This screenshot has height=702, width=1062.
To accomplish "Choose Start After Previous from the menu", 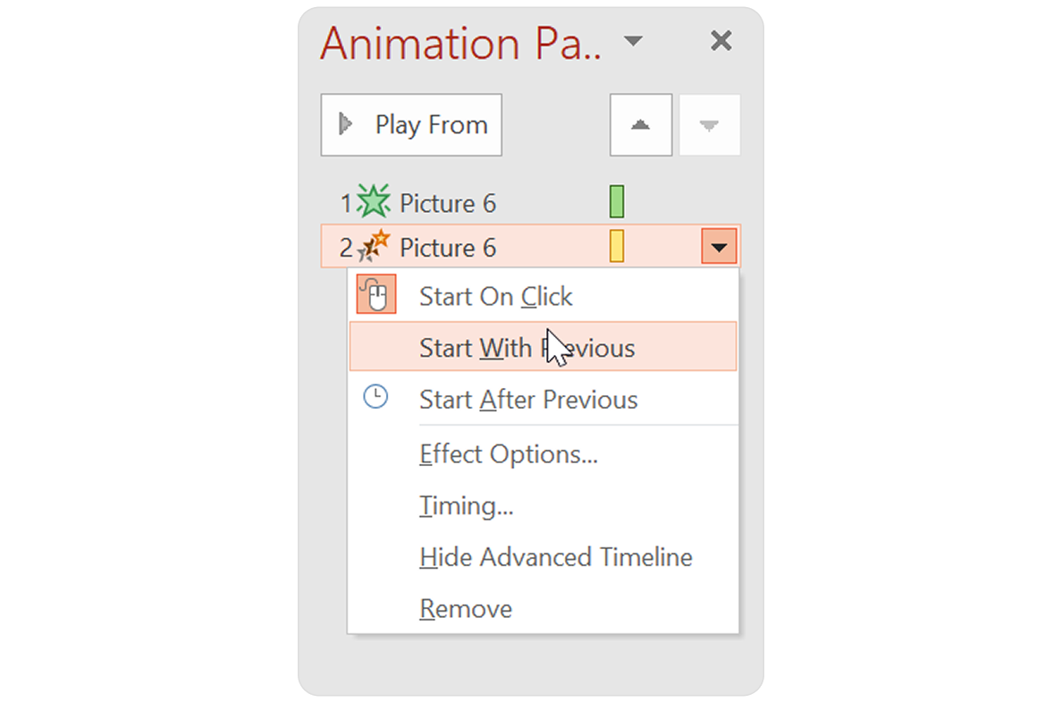I will pos(528,399).
